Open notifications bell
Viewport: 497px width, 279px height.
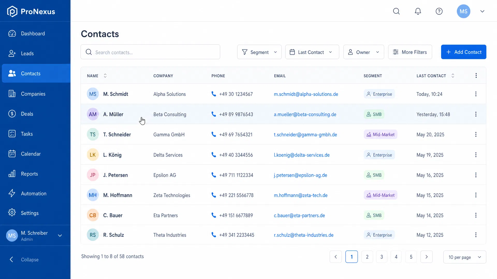point(418,11)
